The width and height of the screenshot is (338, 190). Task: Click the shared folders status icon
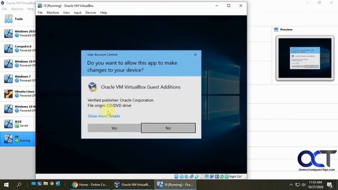tap(202, 176)
